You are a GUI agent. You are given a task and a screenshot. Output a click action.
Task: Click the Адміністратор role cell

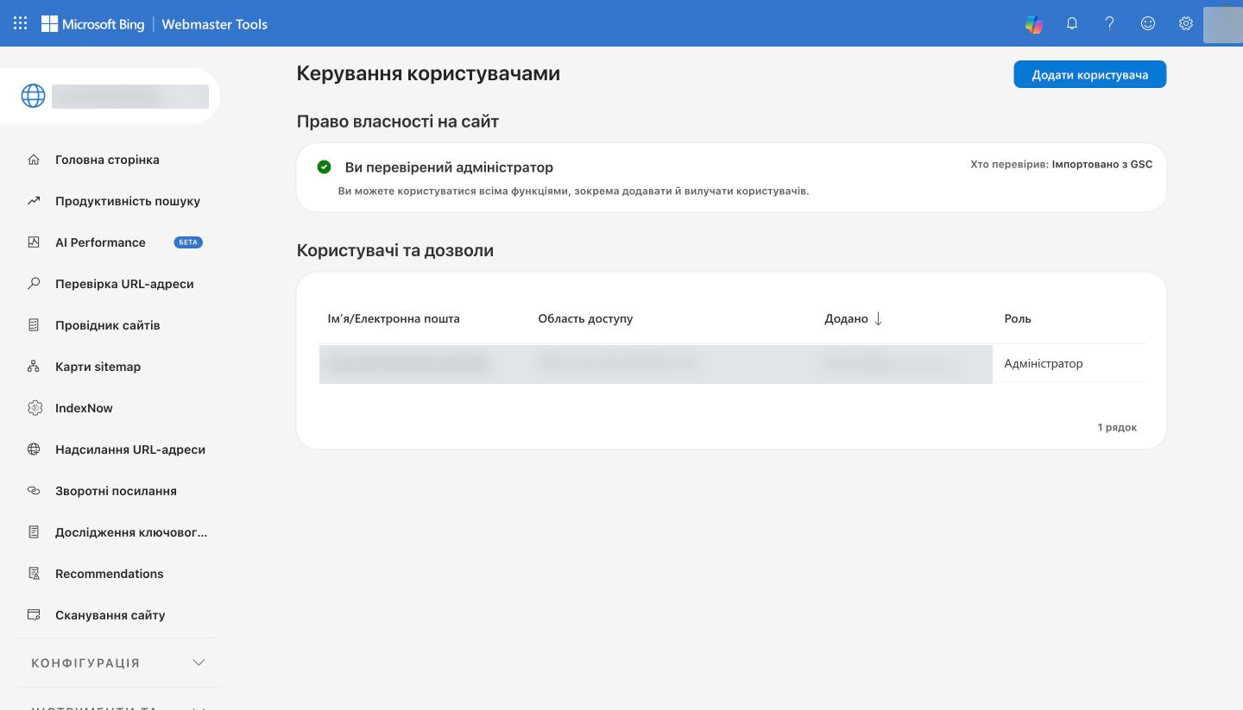[x=1044, y=364]
